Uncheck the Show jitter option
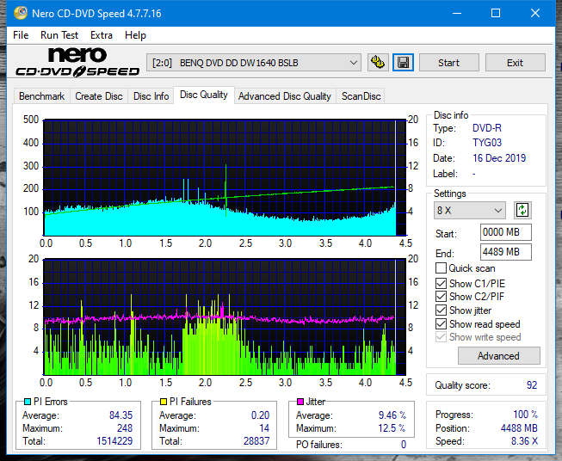Image resolution: width=562 pixels, height=461 pixels. pyautogui.click(x=441, y=310)
